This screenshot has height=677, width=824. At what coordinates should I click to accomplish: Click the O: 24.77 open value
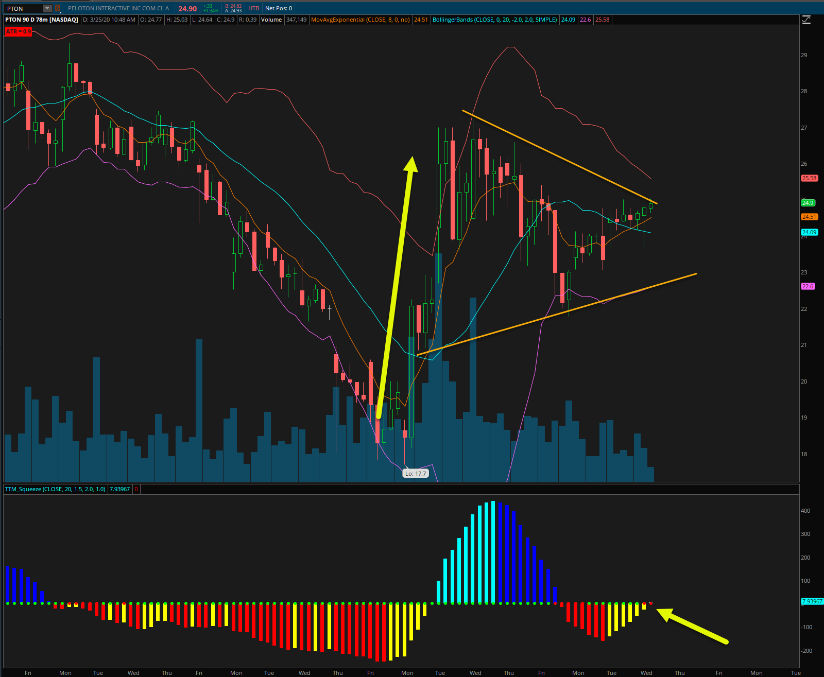pyautogui.click(x=151, y=20)
